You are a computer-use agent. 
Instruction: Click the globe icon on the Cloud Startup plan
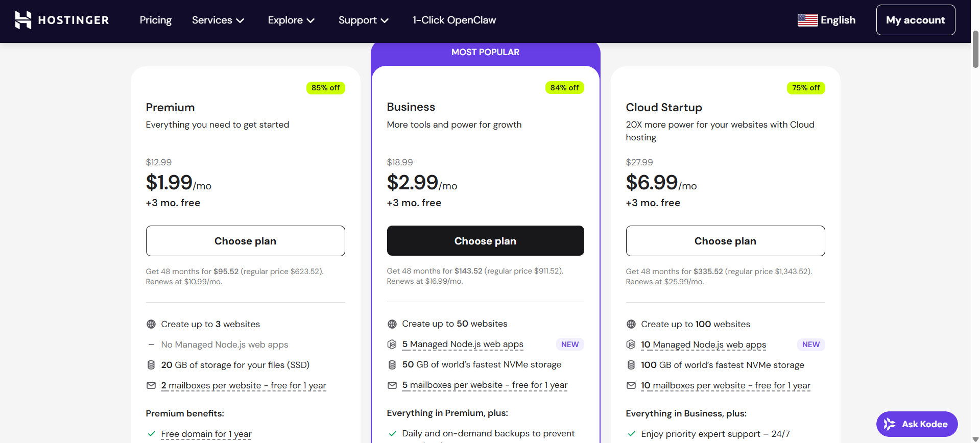(x=631, y=324)
